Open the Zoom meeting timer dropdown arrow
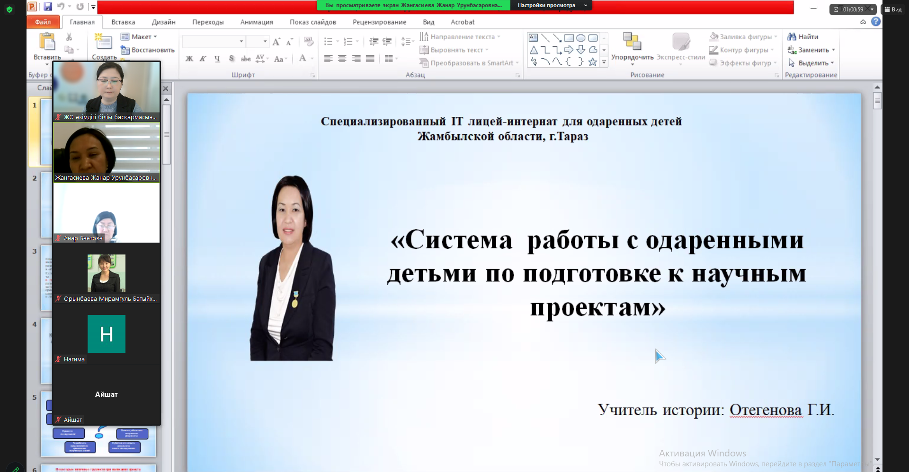This screenshot has height=472, width=909. pos(872,9)
